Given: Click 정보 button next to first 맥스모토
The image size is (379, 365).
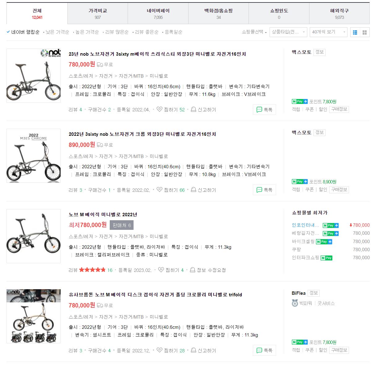Looking at the screenshot, I should click(319, 52).
